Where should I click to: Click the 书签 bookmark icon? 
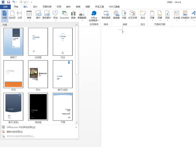coord(124,15)
